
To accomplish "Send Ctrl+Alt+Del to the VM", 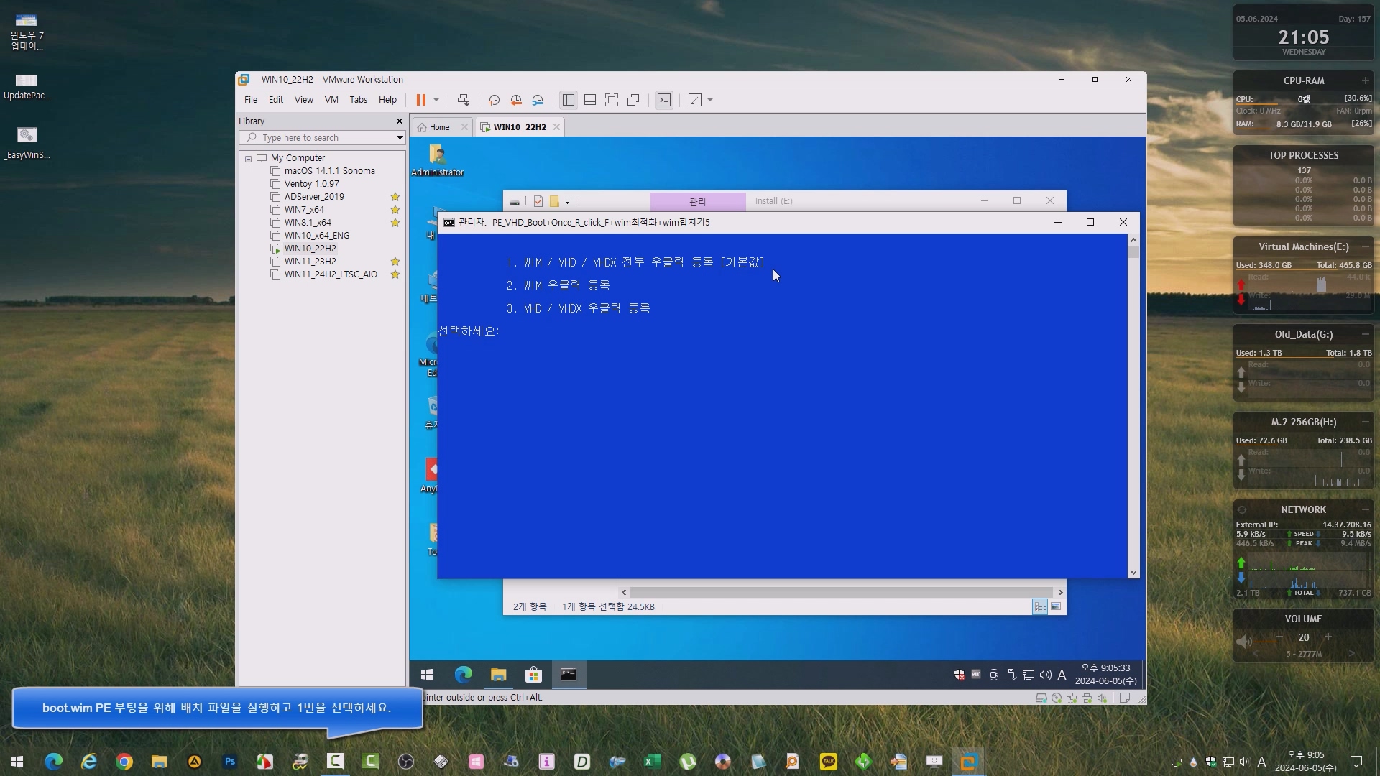I will pyautogui.click(x=464, y=100).
